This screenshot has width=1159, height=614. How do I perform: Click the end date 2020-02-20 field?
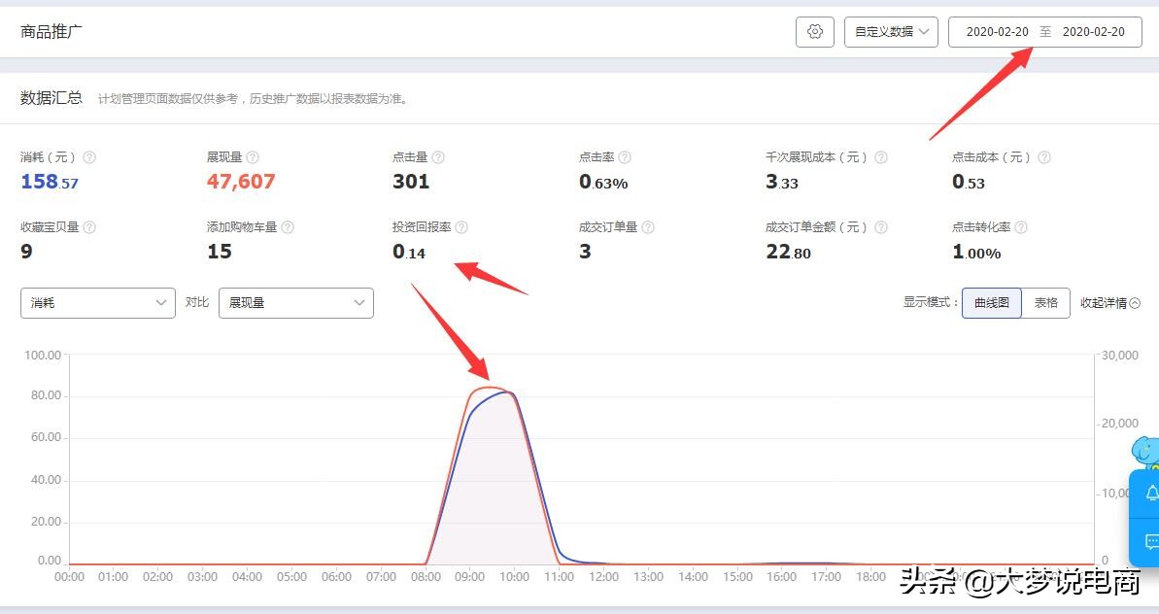(x=1093, y=31)
